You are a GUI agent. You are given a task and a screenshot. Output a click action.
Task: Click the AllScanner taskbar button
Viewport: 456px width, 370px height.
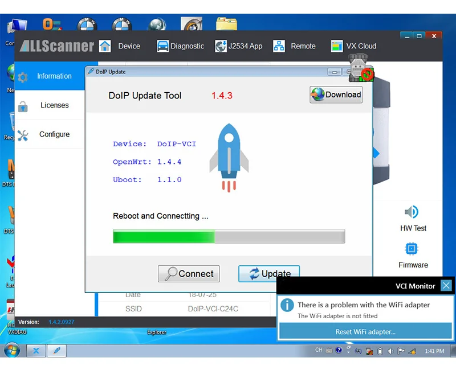36,351
